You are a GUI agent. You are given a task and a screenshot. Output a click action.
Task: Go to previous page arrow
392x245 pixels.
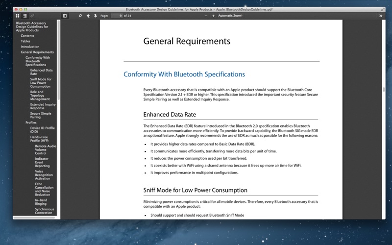pyautogui.click(x=88, y=16)
